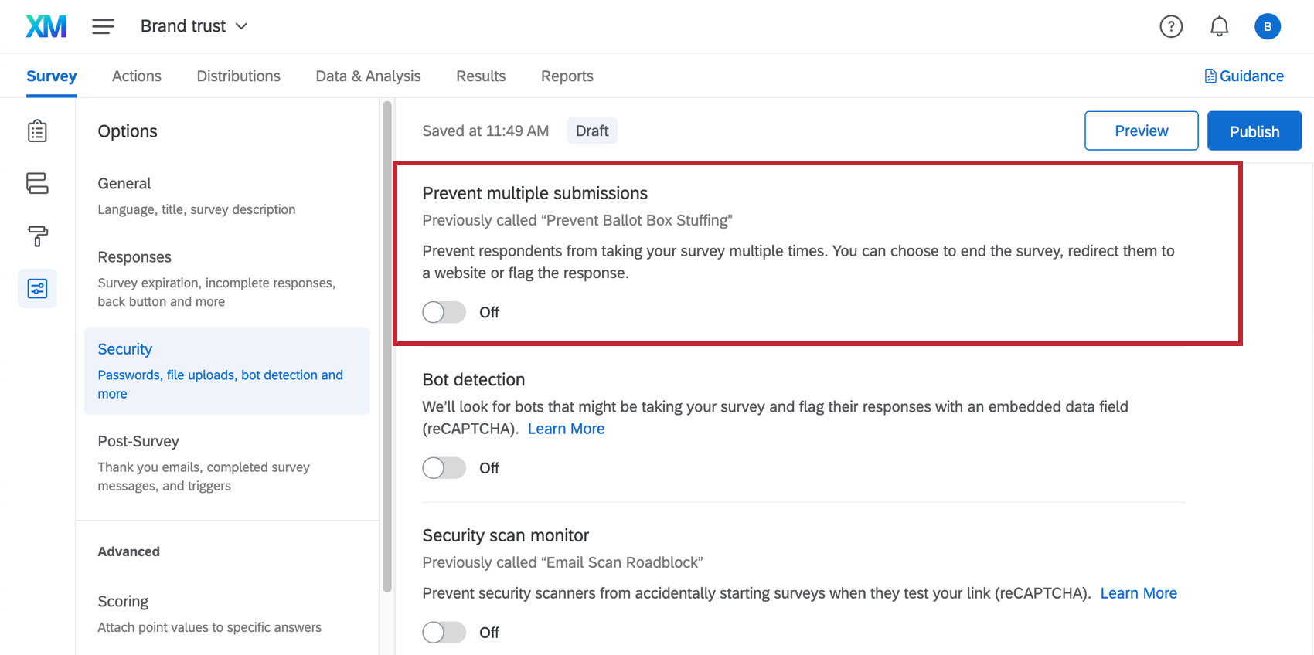Open the hamburger navigation menu
1314x655 pixels.
click(x=103, y=26)
